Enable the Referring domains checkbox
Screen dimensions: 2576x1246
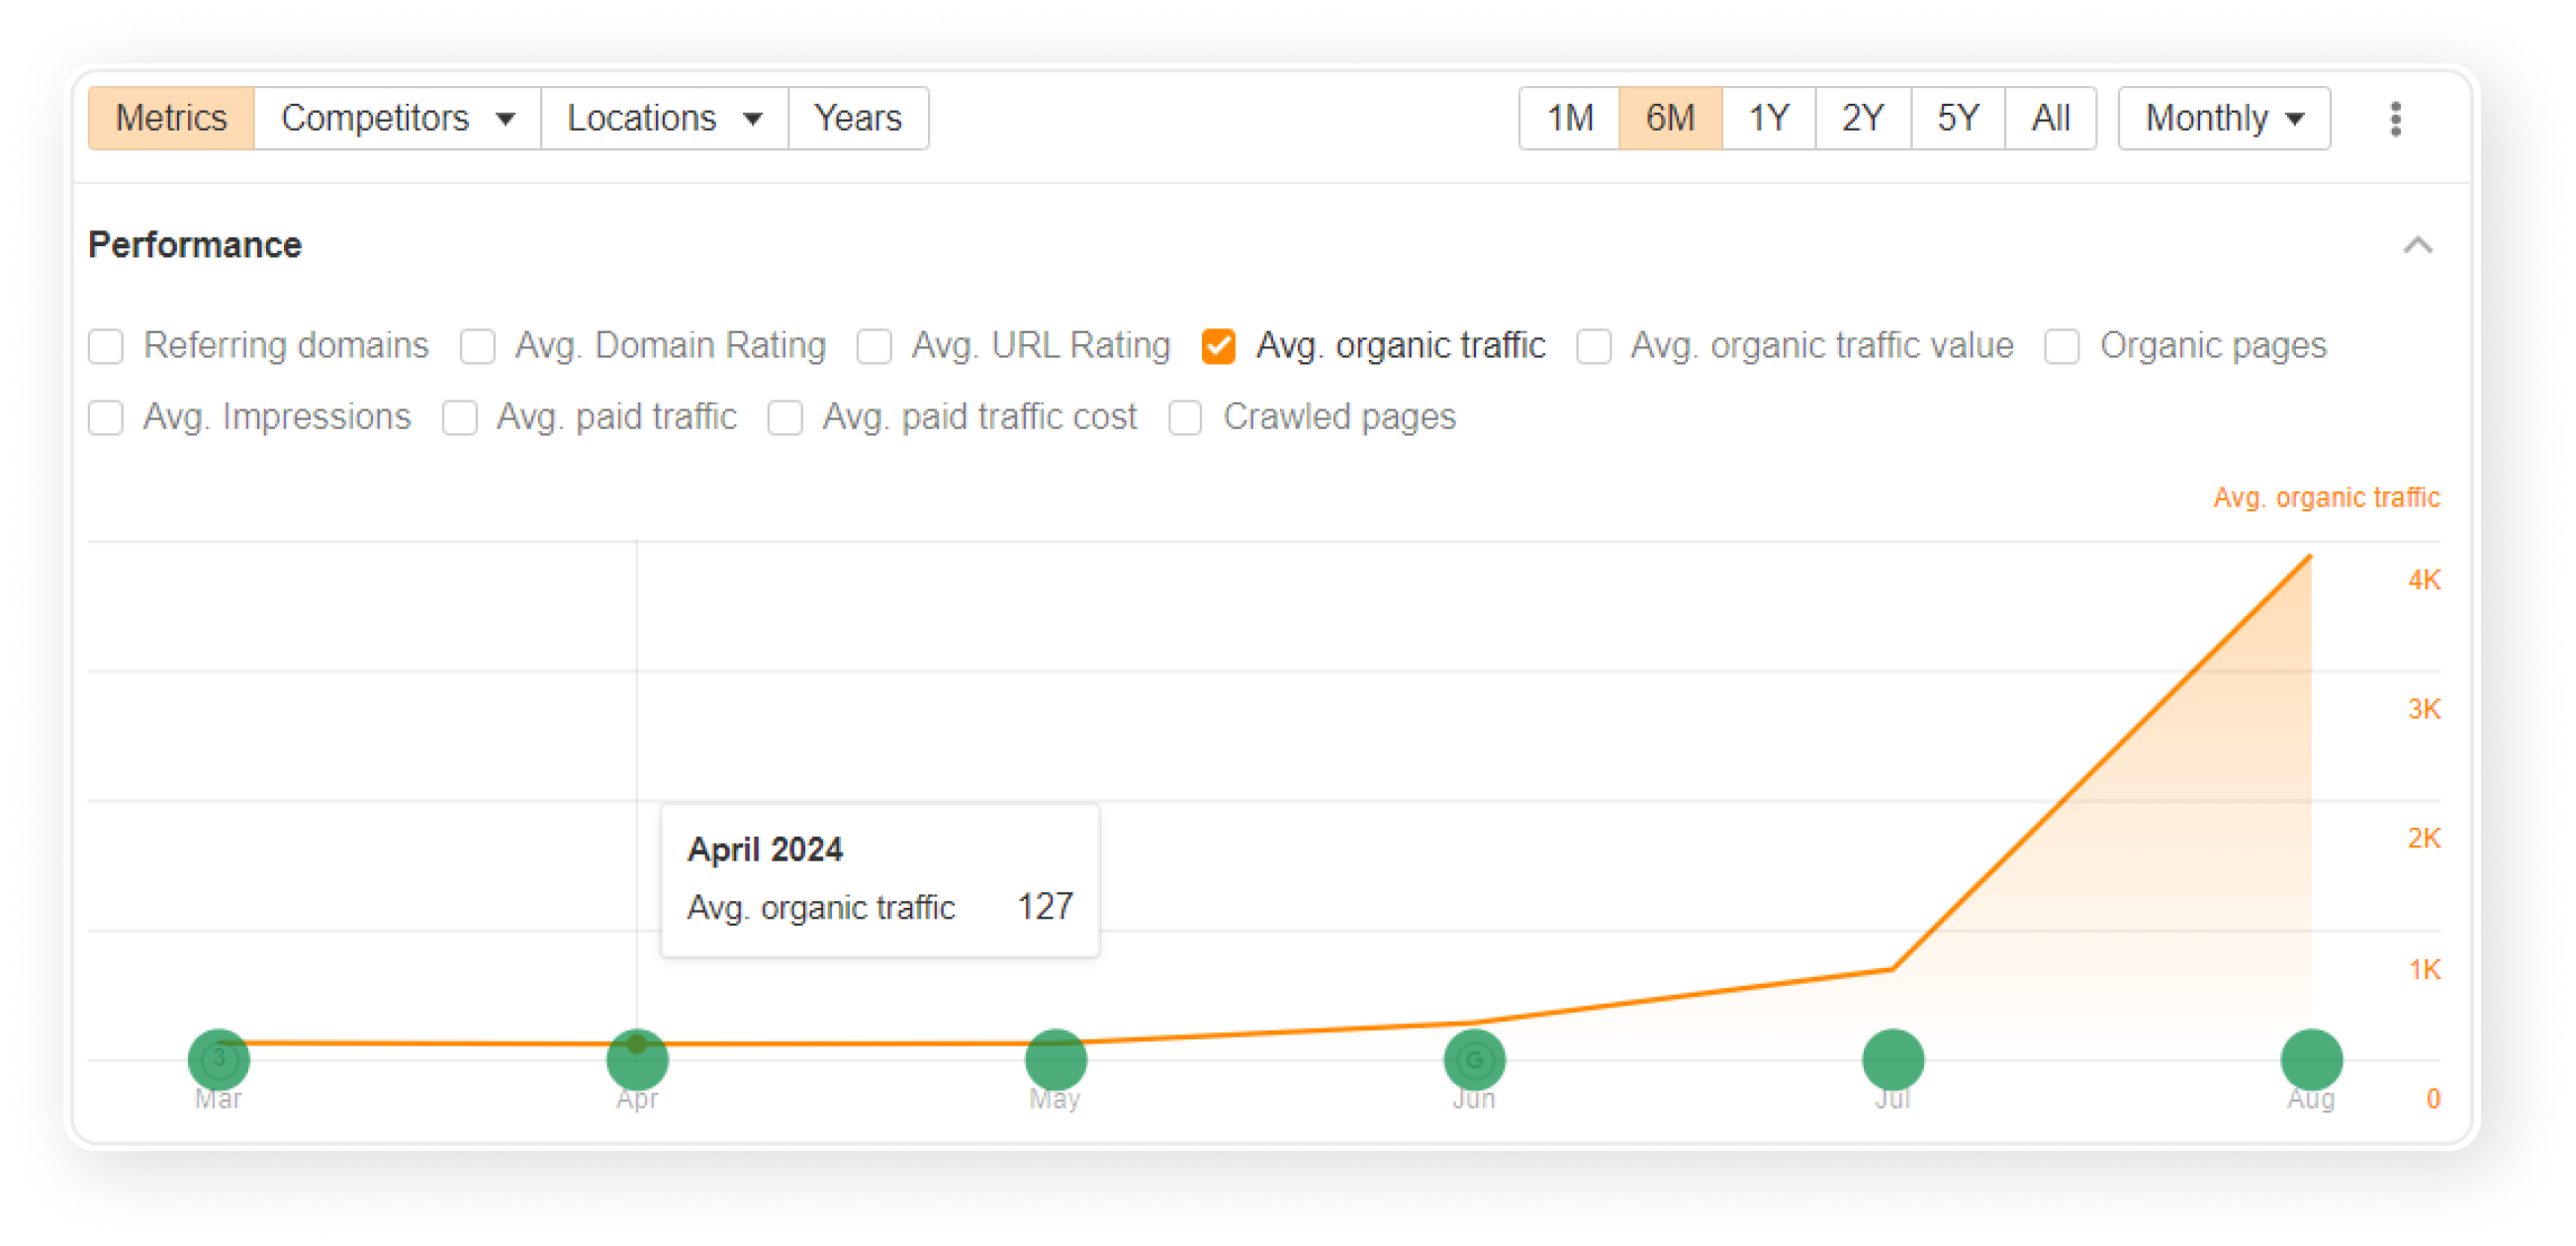(107, 345)
